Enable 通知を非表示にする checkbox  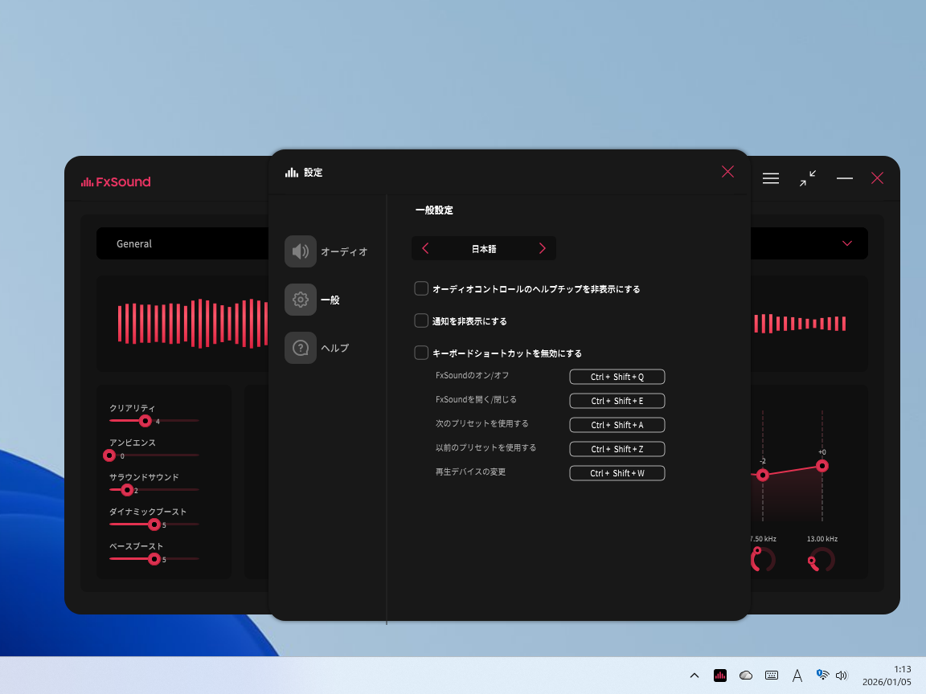421,320
